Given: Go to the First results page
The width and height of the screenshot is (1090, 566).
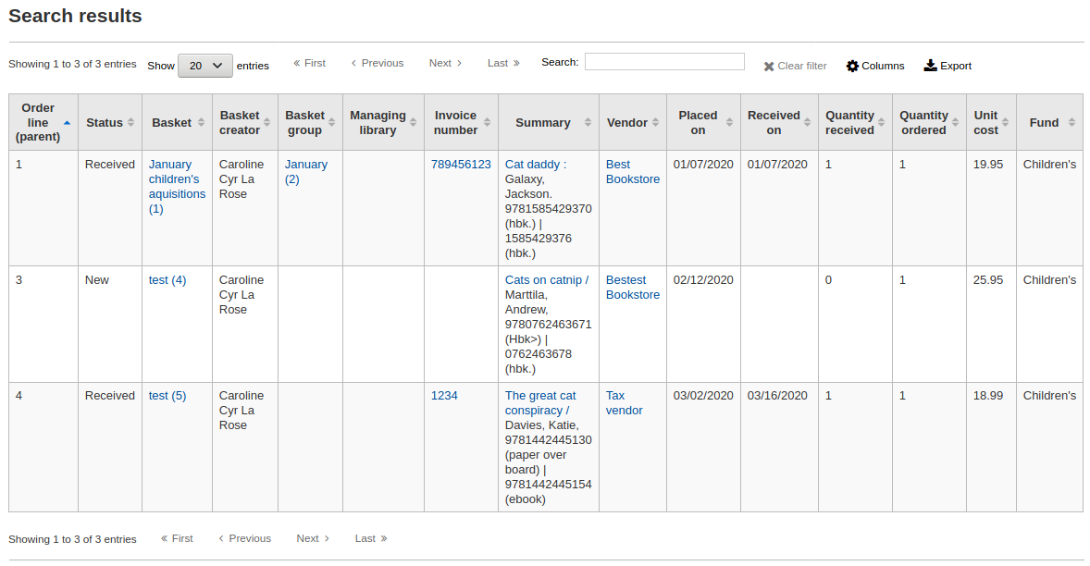Looking at the screenshot, I should pyautogui.click(x=309, y=63).
